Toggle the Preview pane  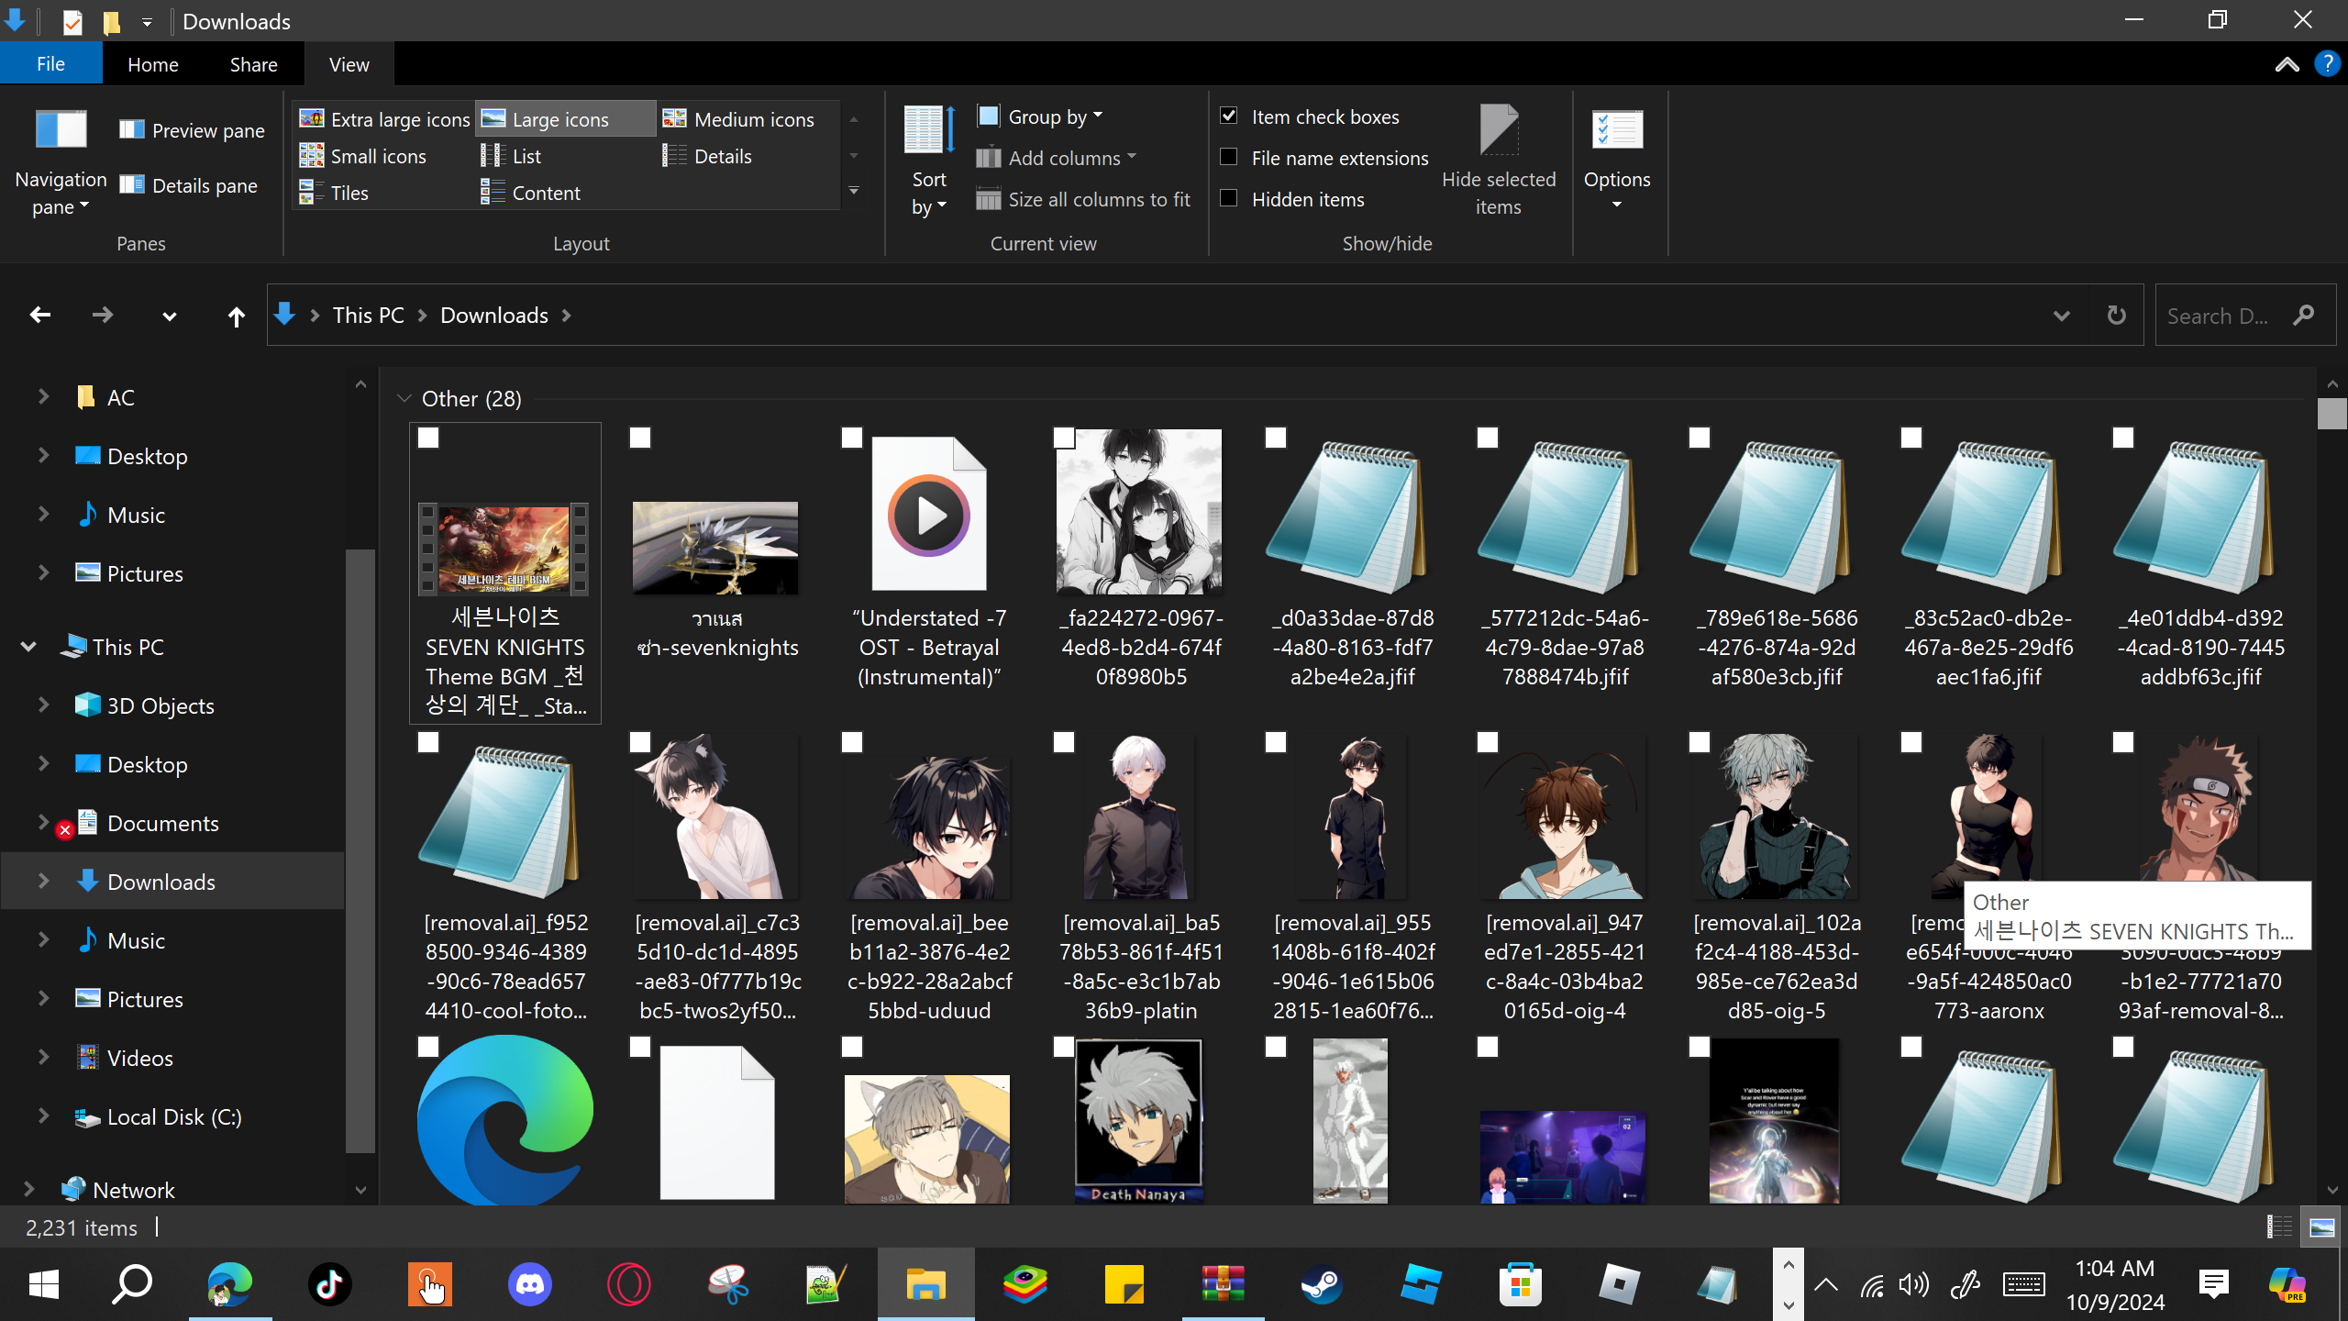click(192, 130)
